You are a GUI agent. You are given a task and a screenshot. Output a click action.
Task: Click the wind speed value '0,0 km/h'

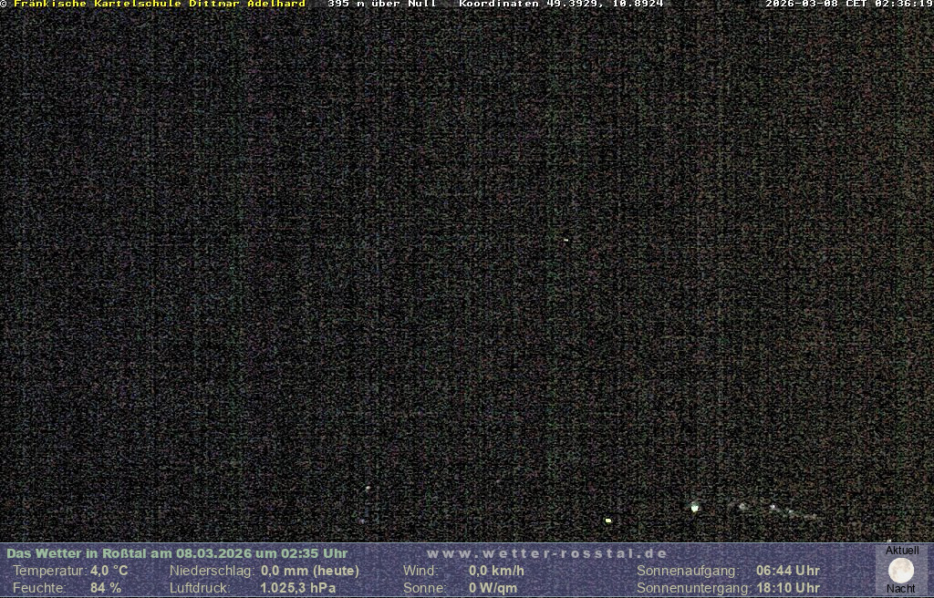496,571
